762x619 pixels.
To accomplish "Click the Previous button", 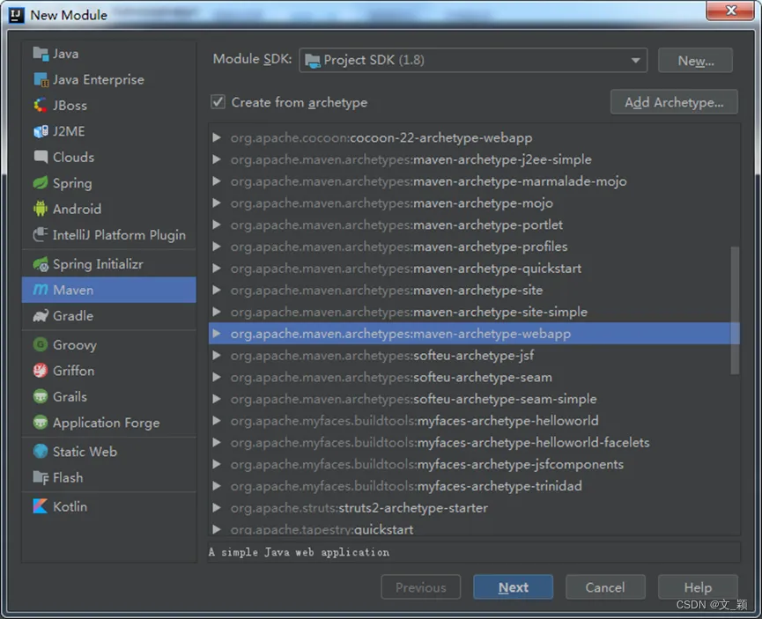I will (x=421, y=587).
